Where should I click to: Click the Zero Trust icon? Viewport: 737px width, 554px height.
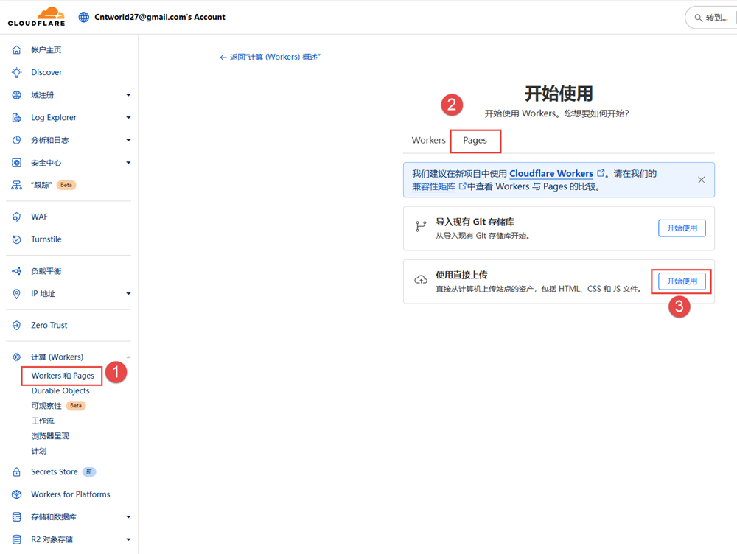pos(16,325)
